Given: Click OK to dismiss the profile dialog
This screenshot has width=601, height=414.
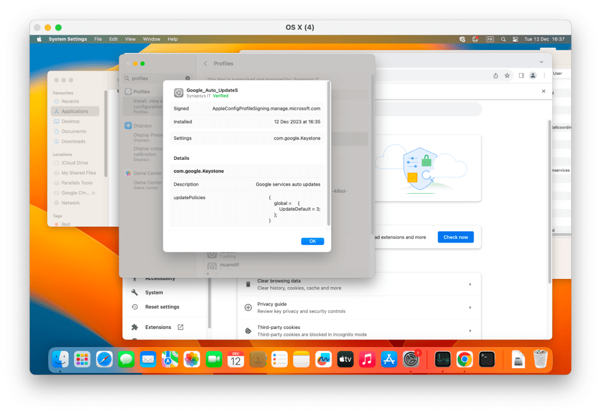Looking at the screenshot, I should (x=312, y=241).
